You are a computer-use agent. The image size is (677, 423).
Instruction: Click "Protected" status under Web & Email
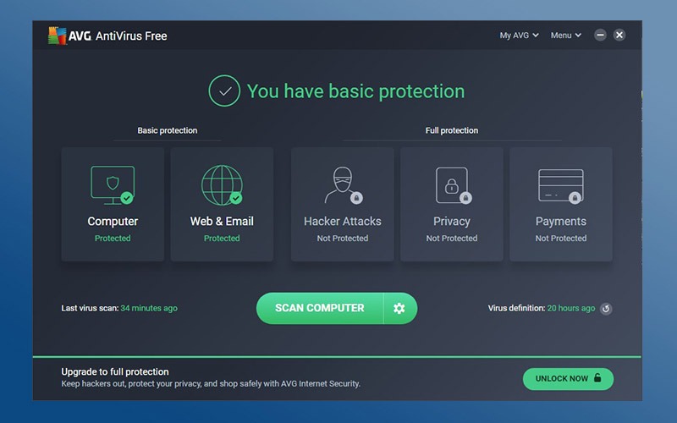point(222,239)
